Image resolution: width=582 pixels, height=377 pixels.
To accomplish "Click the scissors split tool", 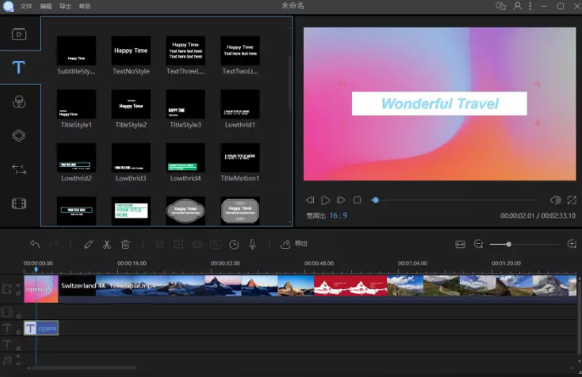I will point(107,244).
